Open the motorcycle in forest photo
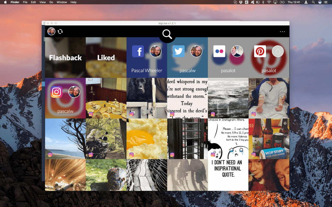Viewport: 332px width, 207px height. click(x=106, y=139)
